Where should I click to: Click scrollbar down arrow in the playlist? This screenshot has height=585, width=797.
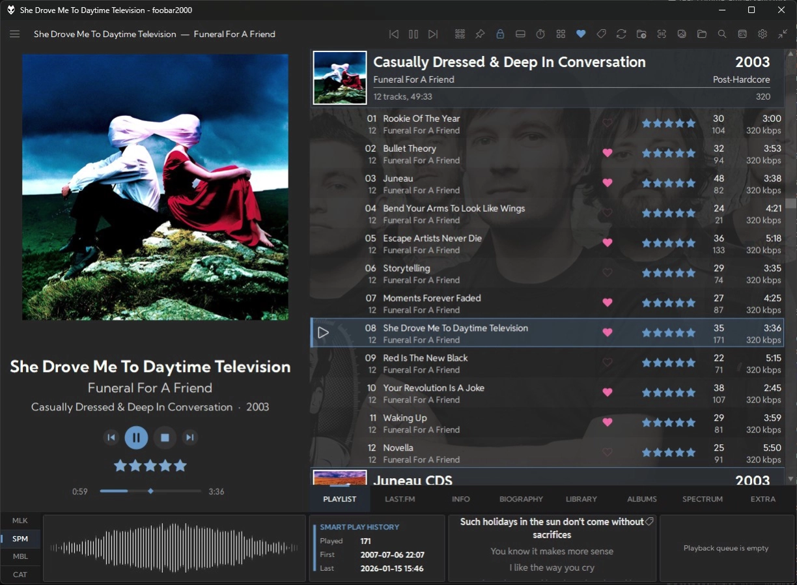791,479
